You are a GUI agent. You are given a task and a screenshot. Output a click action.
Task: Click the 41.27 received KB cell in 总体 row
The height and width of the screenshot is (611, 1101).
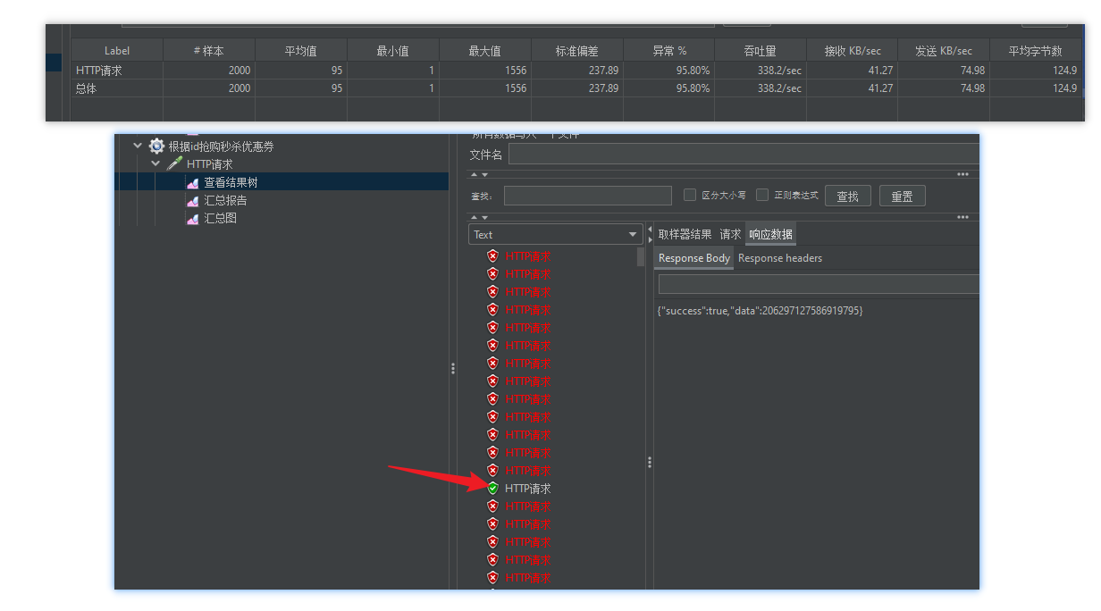tap(853, 88)
